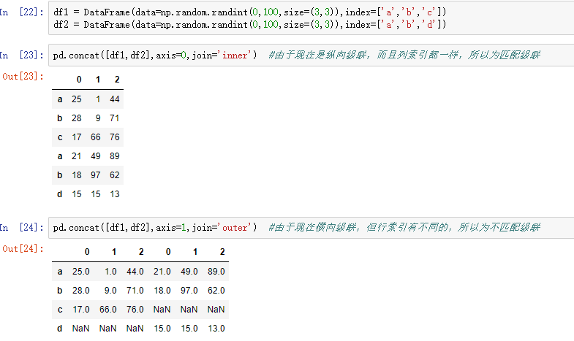Click row index a in Out[24] table
This screenshot has width=574, height=341.
[x=60, y=272]
